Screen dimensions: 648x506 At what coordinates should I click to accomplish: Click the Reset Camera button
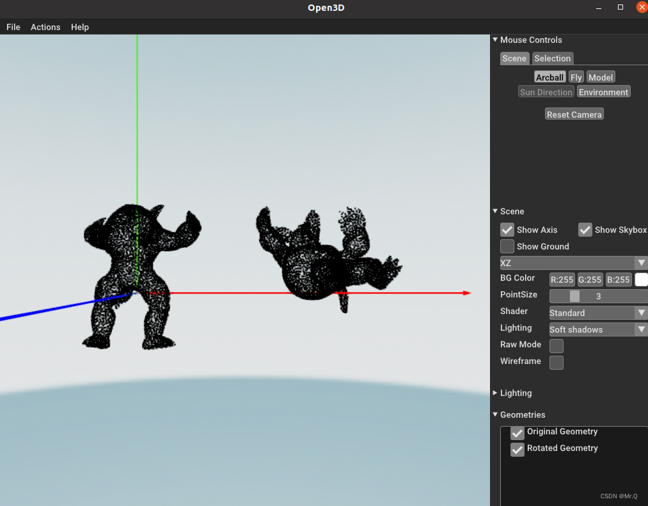(574, 114)
